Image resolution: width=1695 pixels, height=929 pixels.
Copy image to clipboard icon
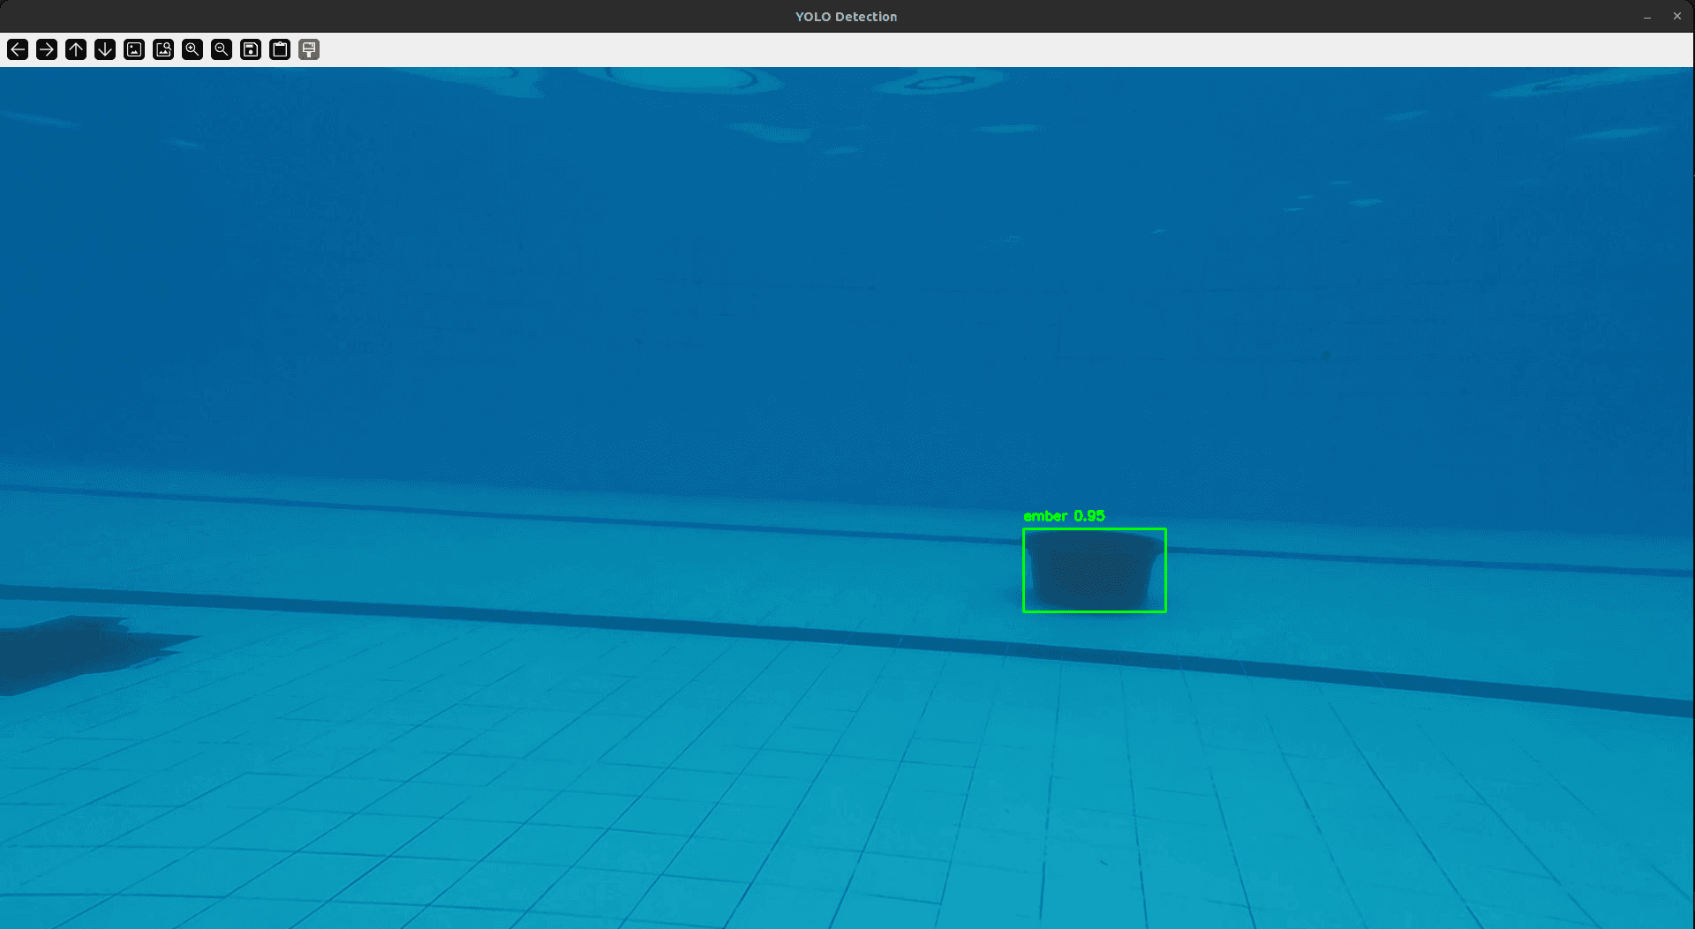click(280, 49)
